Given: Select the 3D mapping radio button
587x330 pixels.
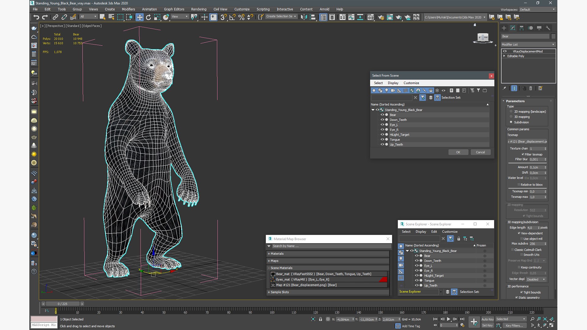Looking at the screenshot, I should coord(511,117).
